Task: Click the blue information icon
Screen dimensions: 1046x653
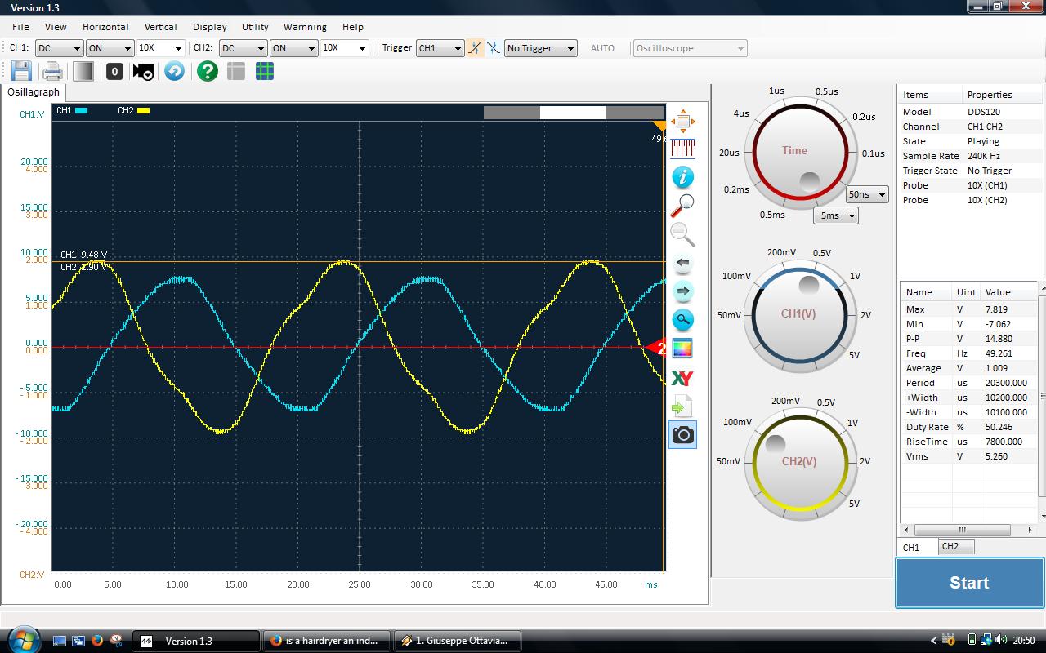Action: coord(682,177)
